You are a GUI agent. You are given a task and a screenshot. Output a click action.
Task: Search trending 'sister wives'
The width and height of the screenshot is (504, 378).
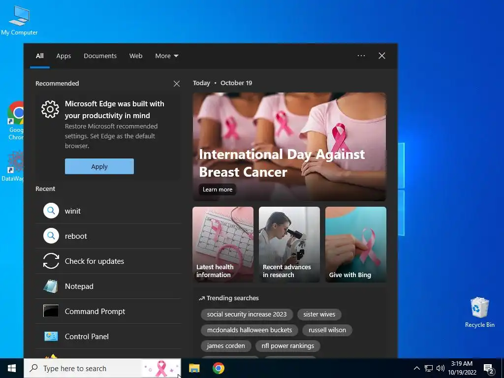319,315
